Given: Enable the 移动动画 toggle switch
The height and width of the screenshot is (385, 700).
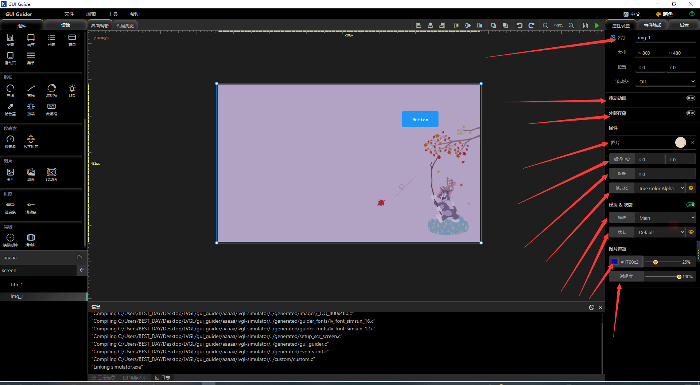Looking at the screenshot, I should (691, 98).
